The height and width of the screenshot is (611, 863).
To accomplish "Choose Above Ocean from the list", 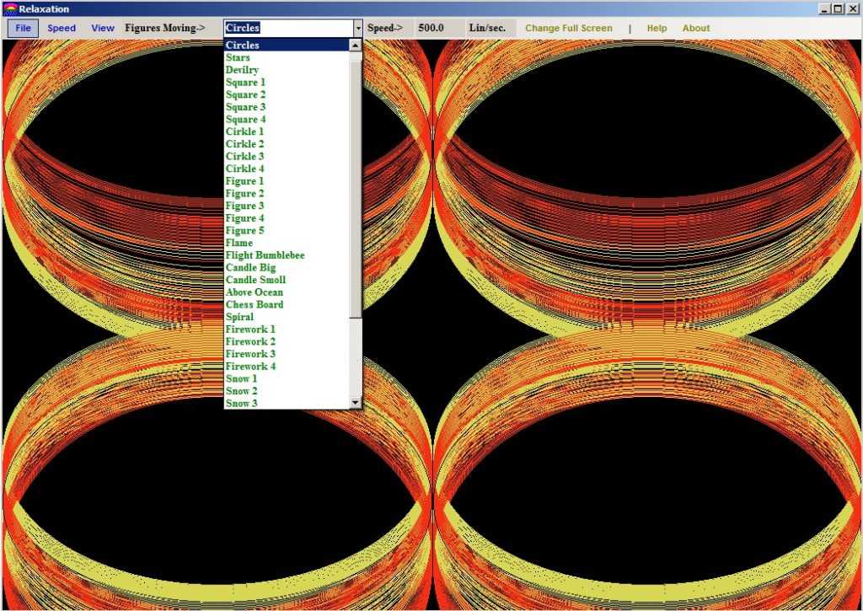I will [254, 292].
